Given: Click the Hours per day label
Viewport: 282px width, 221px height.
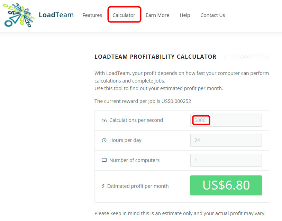Looking at the screenshot, I should point(125,140).
